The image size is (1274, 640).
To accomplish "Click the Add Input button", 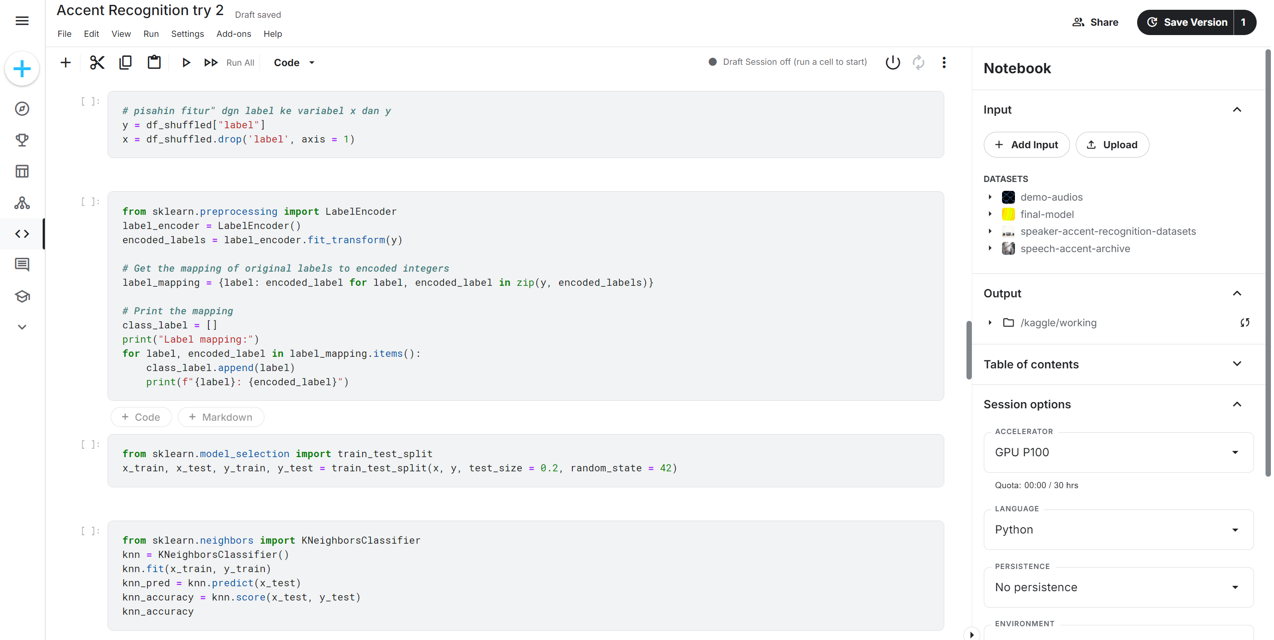I will [1027, 145].
